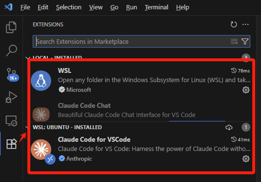The width and height of the screenshot is (261, 182).
Task: Open the Explorer view in activity bar
Action: click(11, 27)
